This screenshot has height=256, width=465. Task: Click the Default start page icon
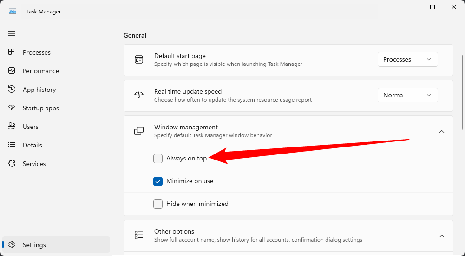pos(139,59)
